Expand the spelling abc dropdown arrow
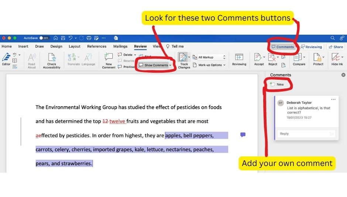 click(20, 55)
